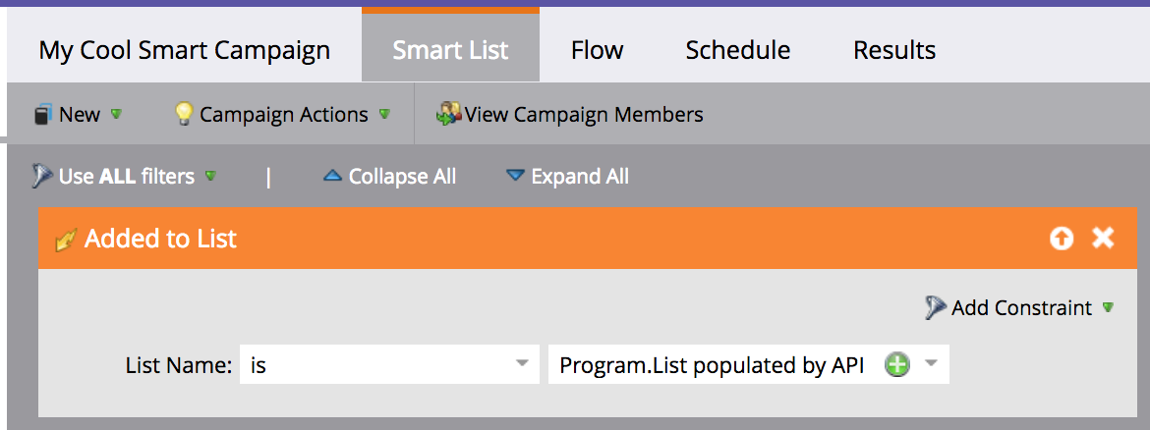The height and width of the screenshot is (430, 1150).
Task: Click the filter funnel icon beside Use ALL filters
Action: point(42,177)
